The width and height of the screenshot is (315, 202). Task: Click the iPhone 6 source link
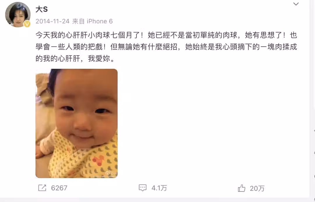pyautogui.click(x=100, y=21)
